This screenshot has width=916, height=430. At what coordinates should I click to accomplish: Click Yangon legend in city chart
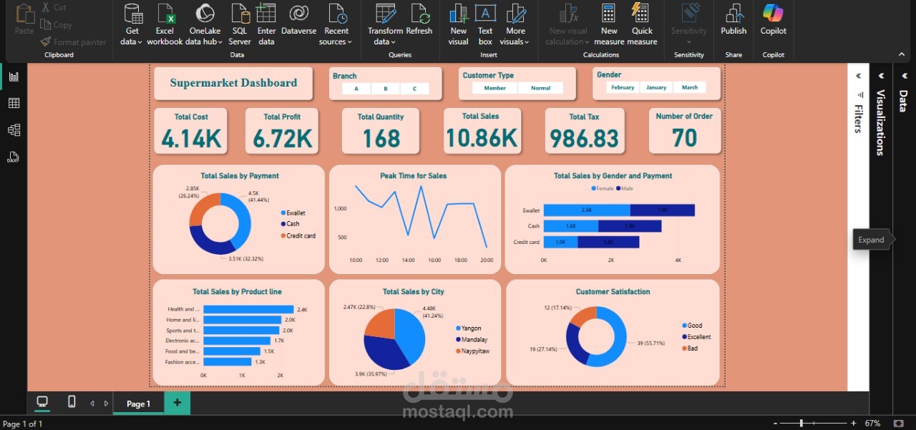tap(469, 328)
